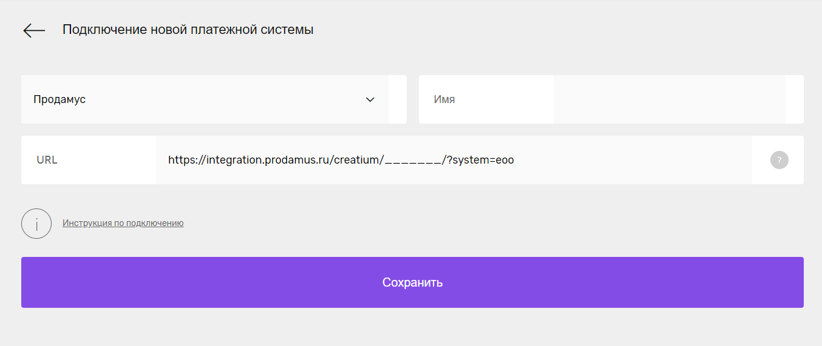Viewport: 822px width, 346px height.
Task: Click the underlined connection instructions text
Action: pos(123,223)
